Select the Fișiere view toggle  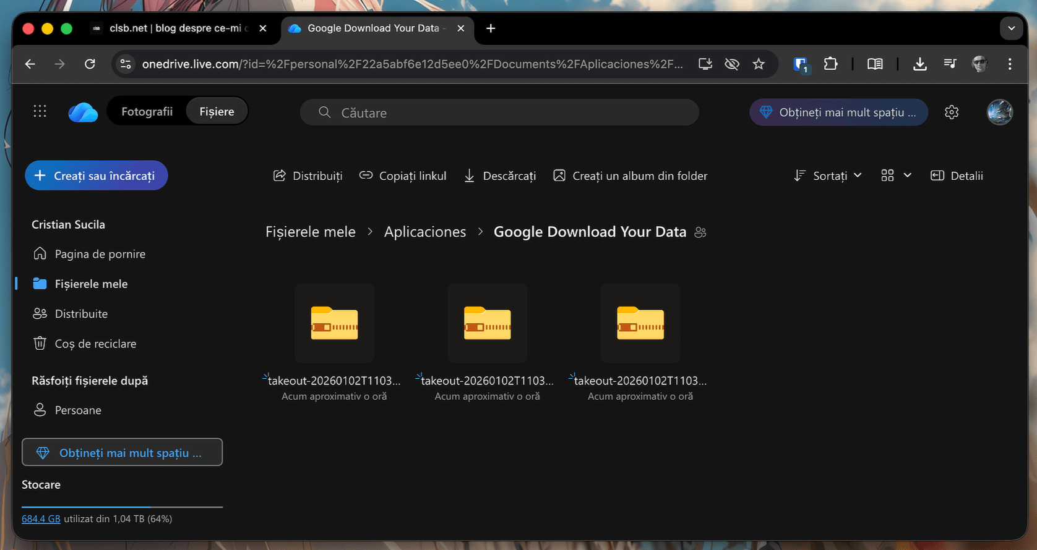[x=217, y=112]
